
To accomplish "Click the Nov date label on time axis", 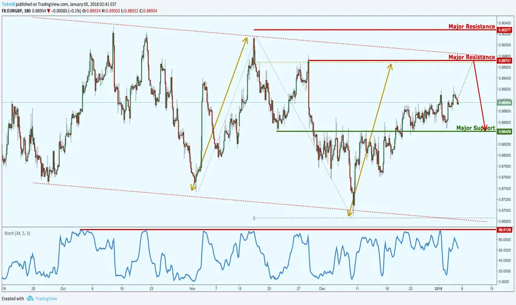I will [193, 288].
